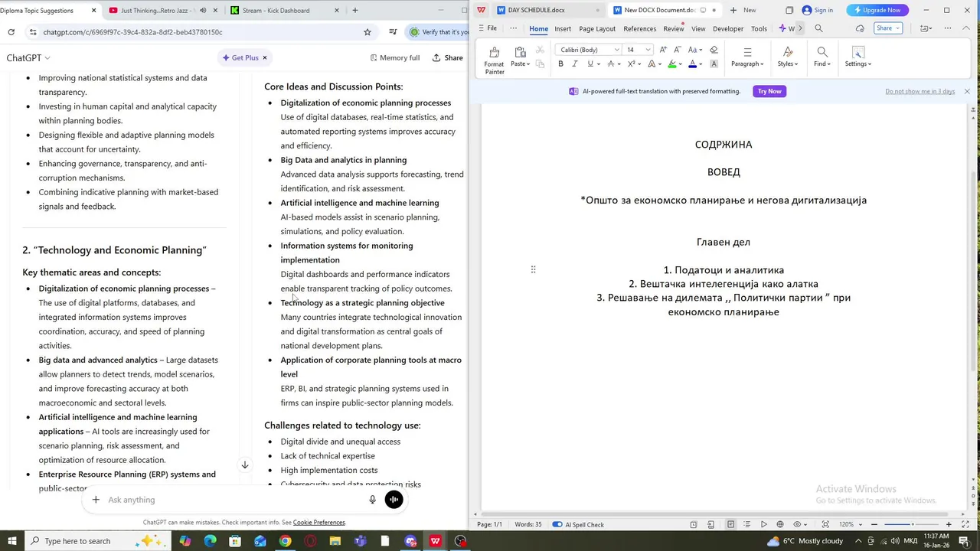Viewport: 980px width, 551px height.
Task: Click the Format Painter tool in WPS
Action: coord(494,60)
